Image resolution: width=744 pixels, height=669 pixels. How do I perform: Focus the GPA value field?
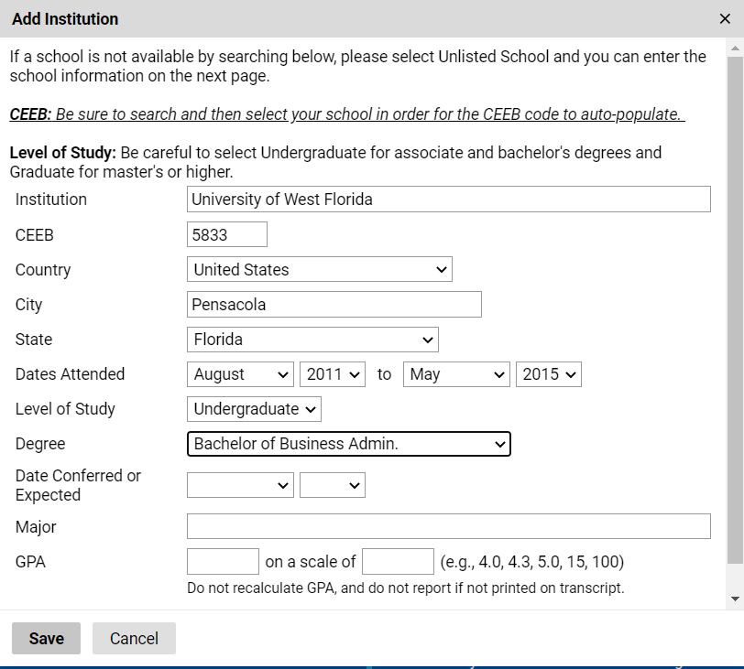(223, 561)
